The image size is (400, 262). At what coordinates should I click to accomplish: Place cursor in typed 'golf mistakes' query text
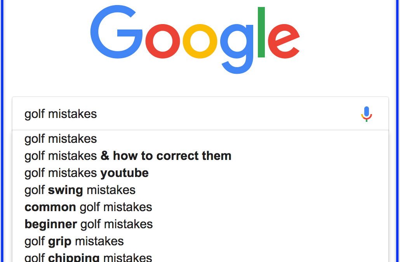coord(61,114)
